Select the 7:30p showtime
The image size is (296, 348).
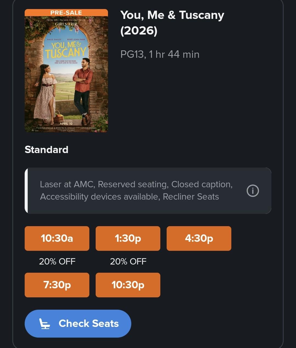tap(57, 285)
